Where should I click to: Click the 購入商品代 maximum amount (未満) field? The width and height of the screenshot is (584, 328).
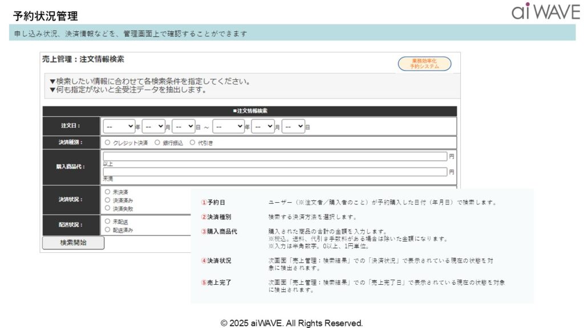tap(275, 172)
